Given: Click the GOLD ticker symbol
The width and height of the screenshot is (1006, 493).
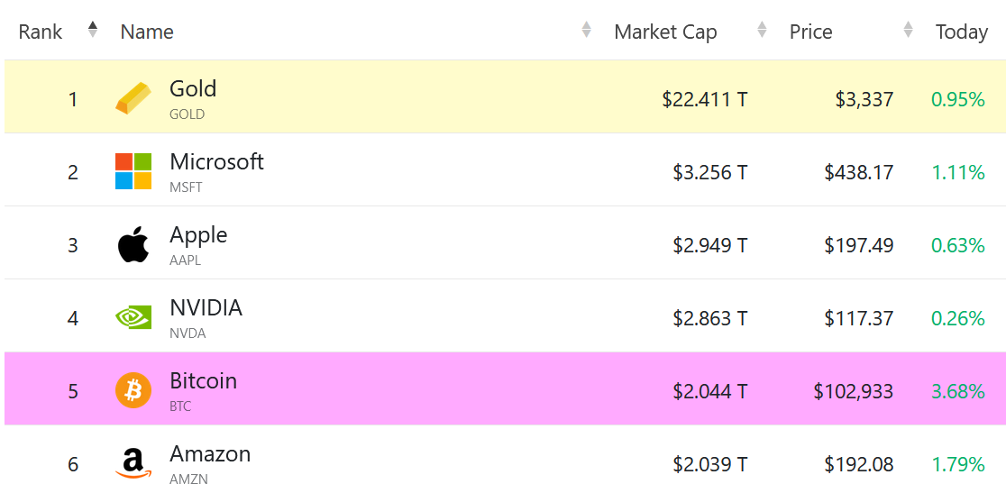Looking at the screenshot, I should pyautogui.click(x=187, y=114).
